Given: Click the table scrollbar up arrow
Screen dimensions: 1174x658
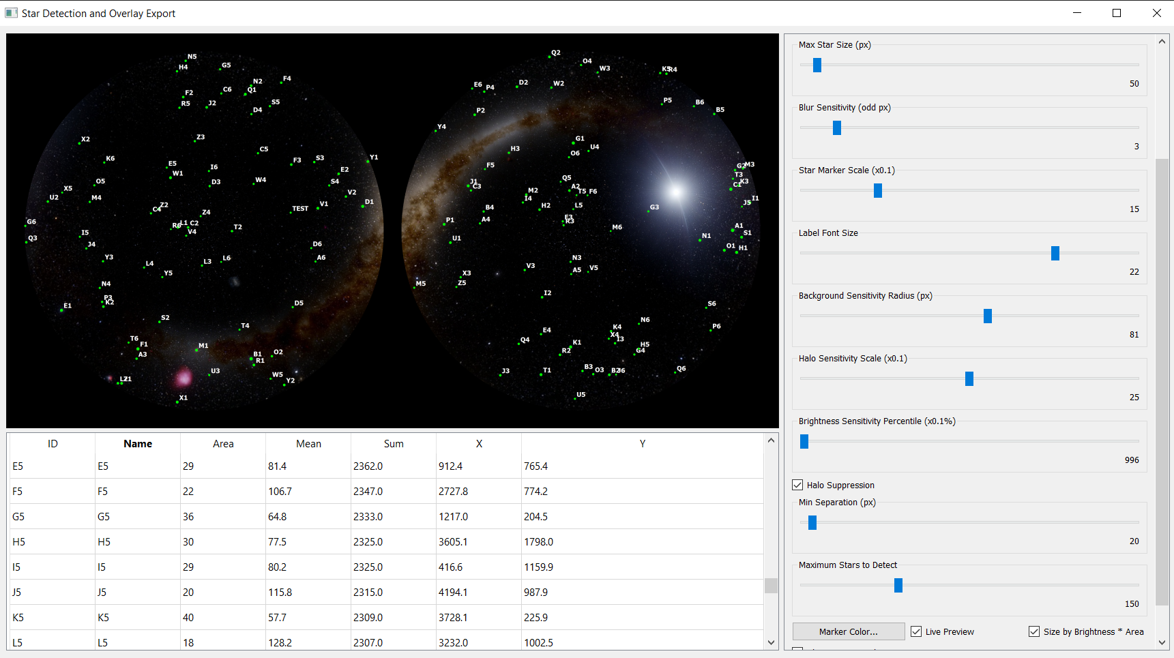Looking at the screenshot, I should 771,440.
